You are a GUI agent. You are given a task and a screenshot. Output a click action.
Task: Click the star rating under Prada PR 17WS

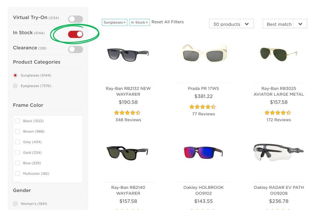click(x=203, y=107)
